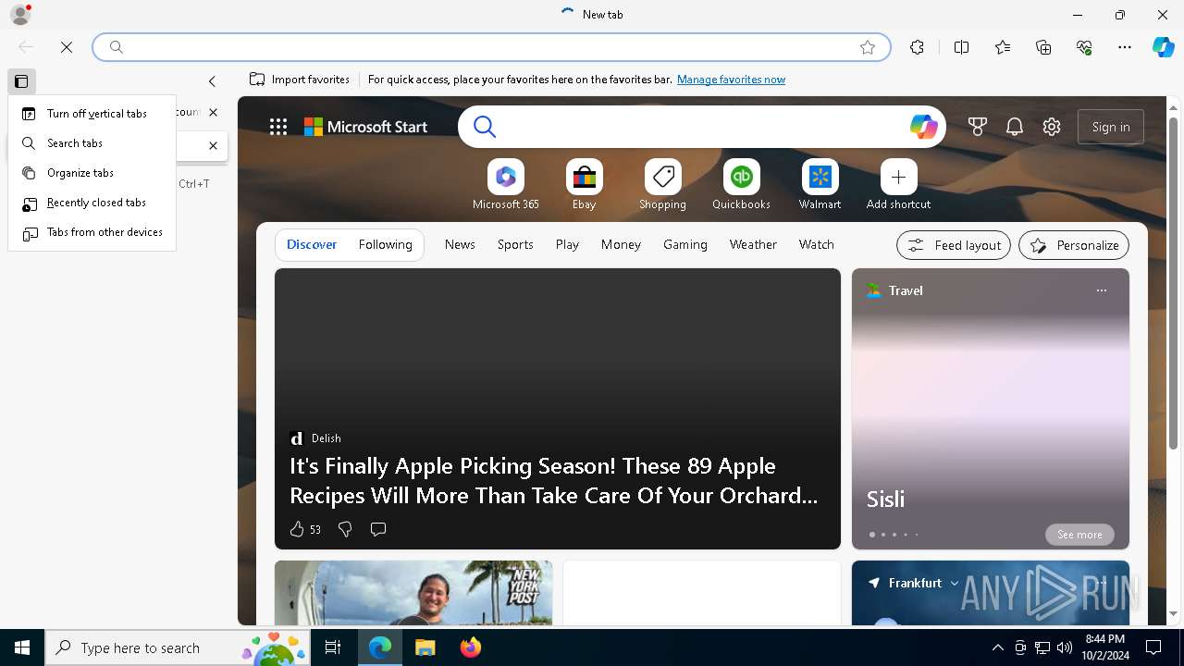The height and width of the screenshot is (666, 1184).
Task: Click the Copilot icon in search box
Action: click(923, 127)
